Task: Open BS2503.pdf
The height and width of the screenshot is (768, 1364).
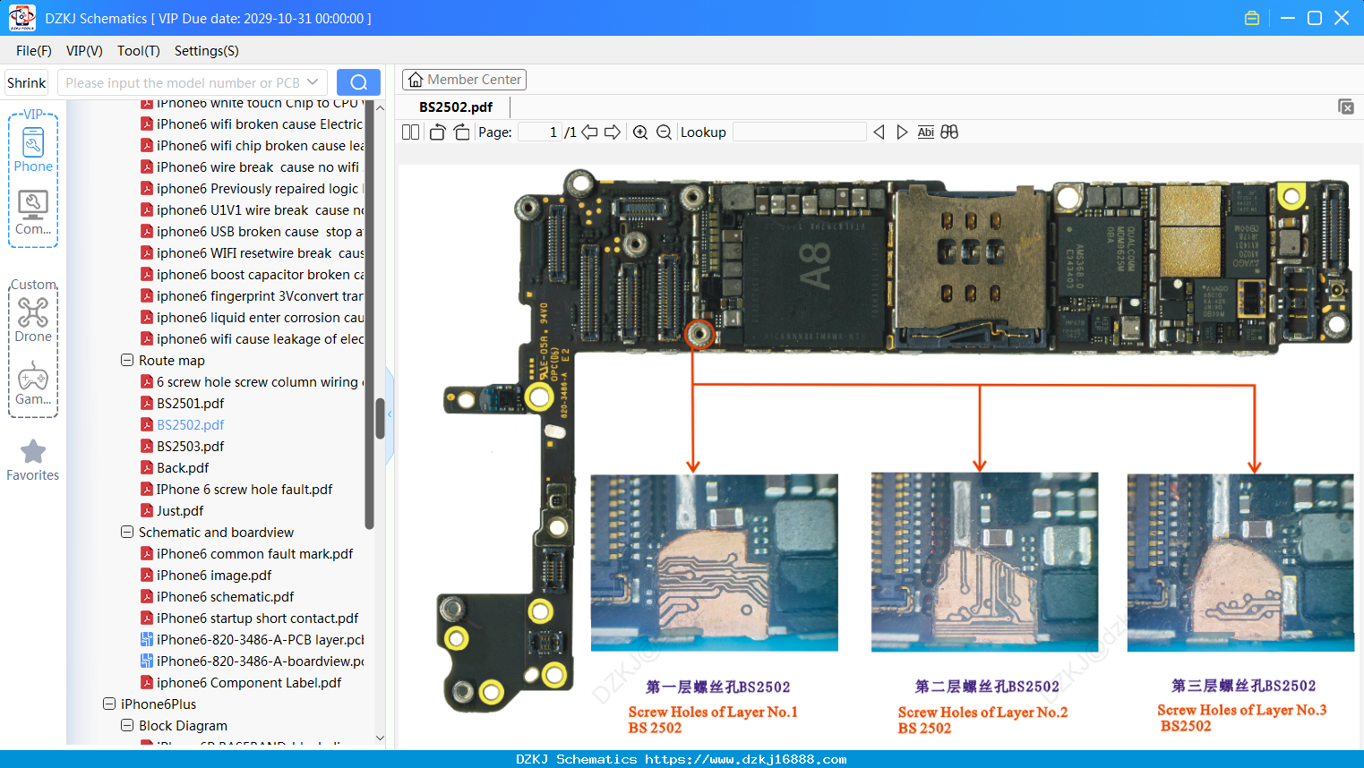Action: point(190,446)
